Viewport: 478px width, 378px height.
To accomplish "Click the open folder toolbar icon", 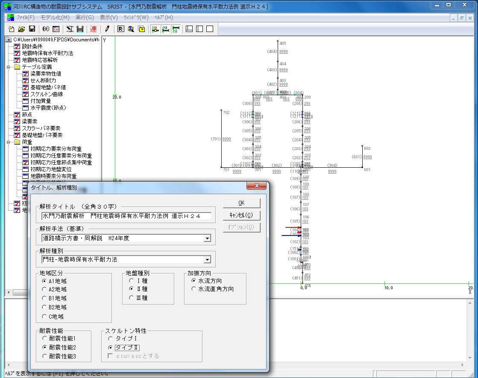I will click(x=22, y=29).
